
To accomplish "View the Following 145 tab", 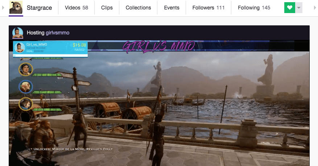I will [254, 8].
